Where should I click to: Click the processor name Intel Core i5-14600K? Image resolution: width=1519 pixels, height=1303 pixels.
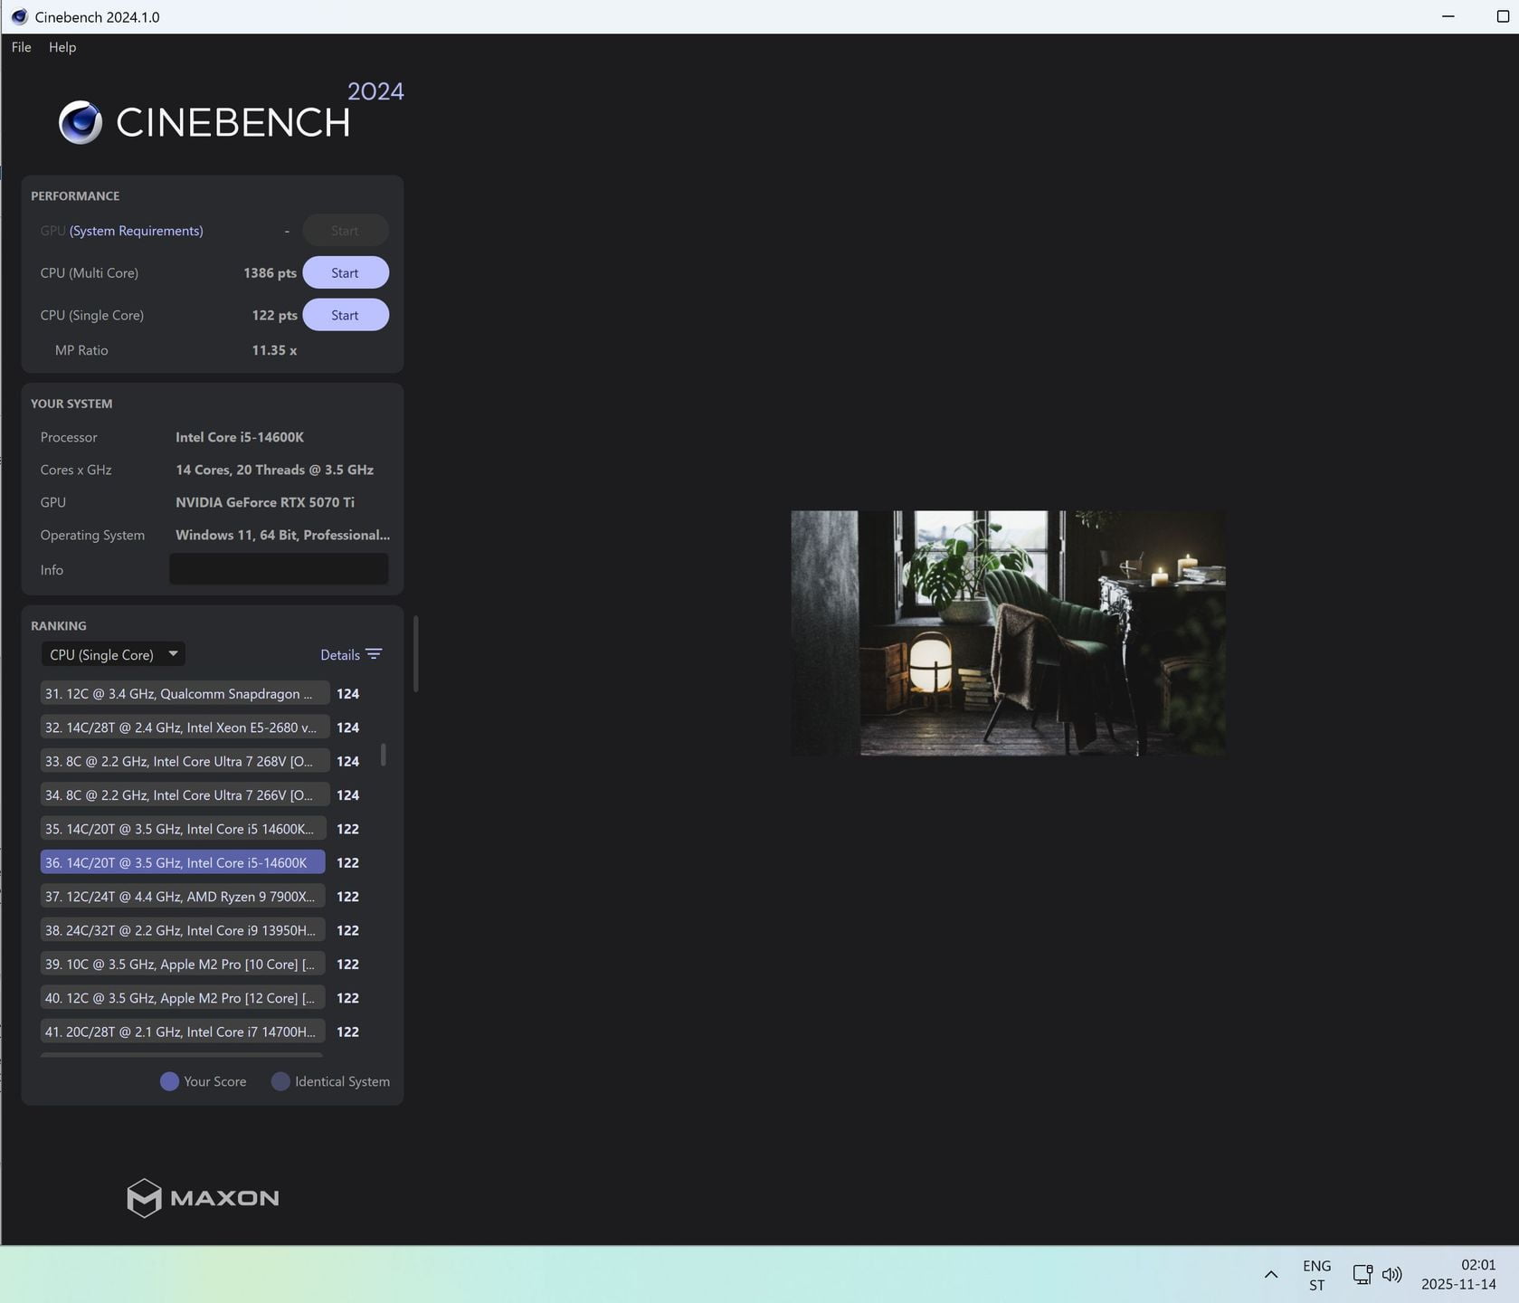[240, 437]
